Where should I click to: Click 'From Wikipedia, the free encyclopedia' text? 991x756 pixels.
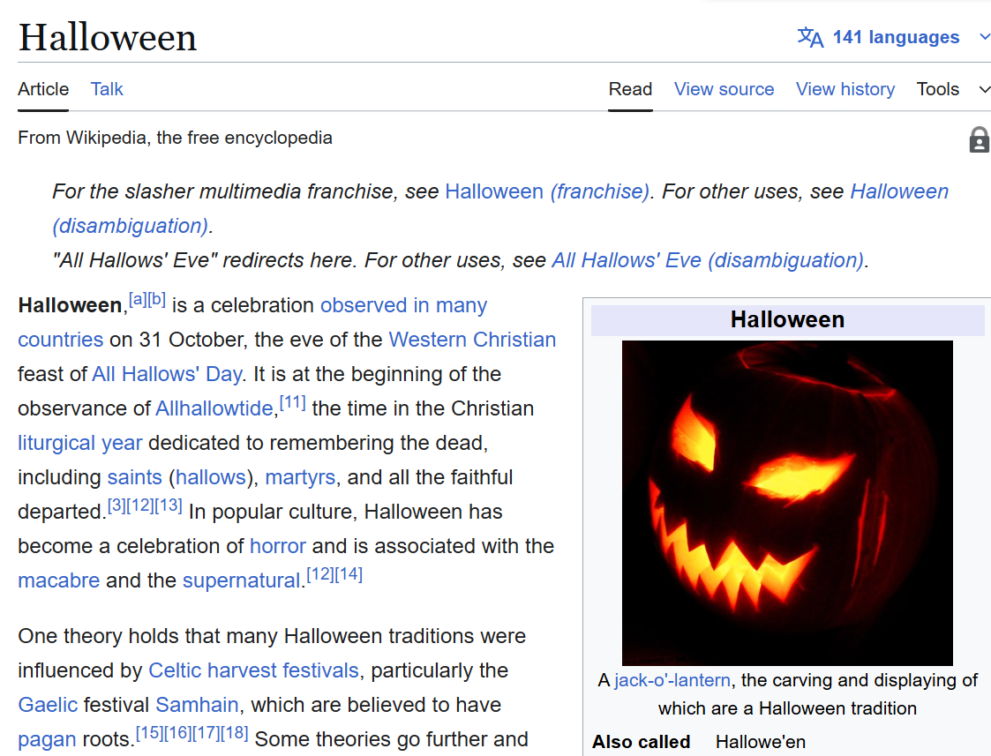coord(175,138)
